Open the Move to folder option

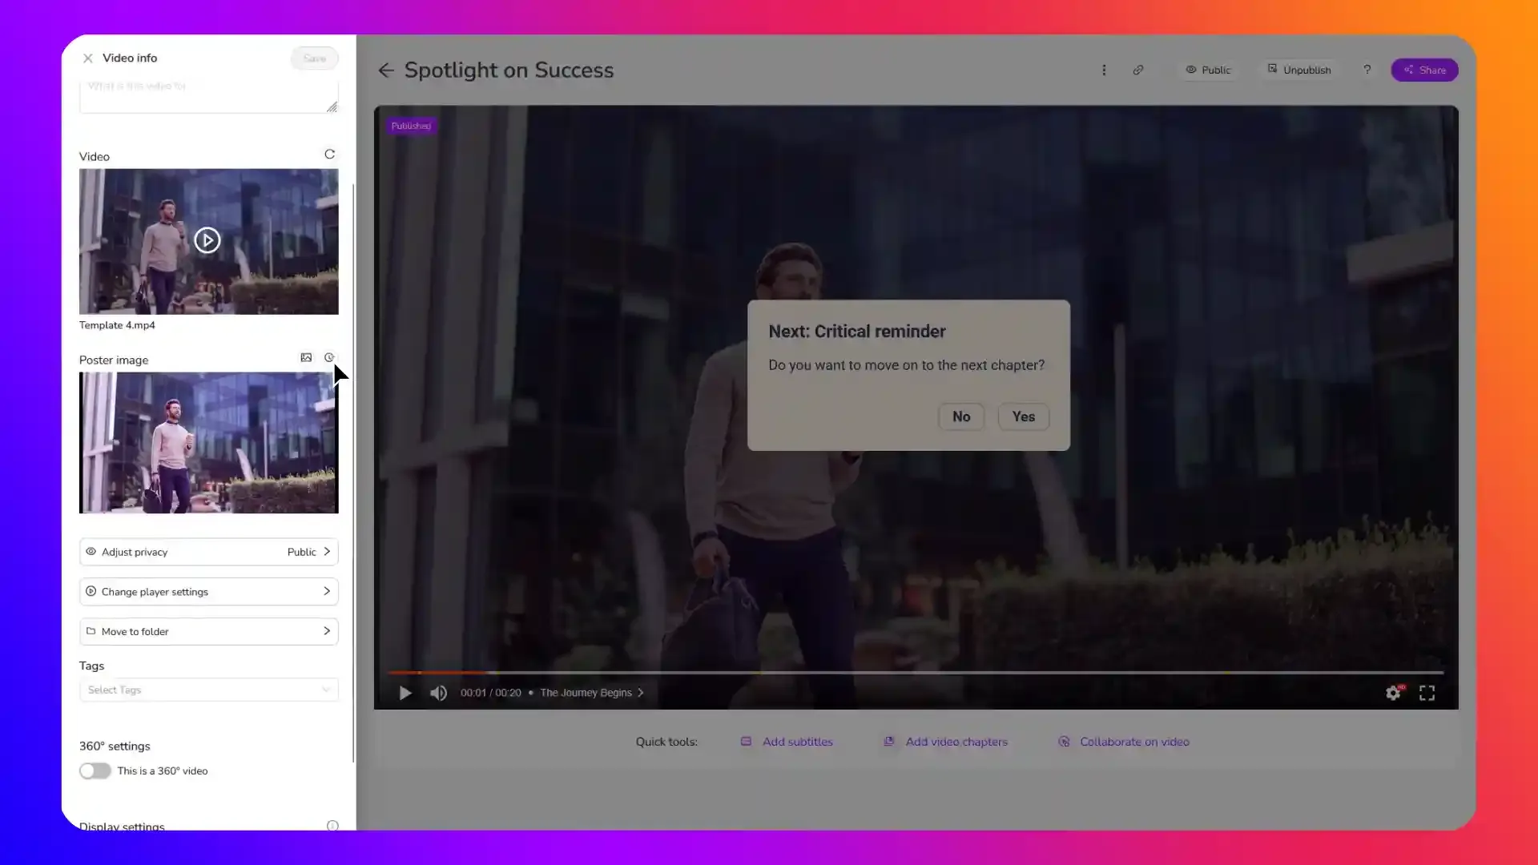tap(208, 632)
